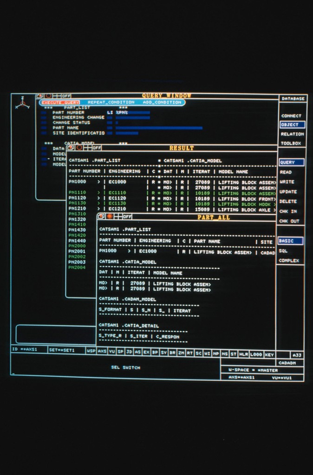Viewport: 313px width, 475px height.
Task: Expand the PN1000 row arrow in RESULT list
Action: (x=98, y=182)
